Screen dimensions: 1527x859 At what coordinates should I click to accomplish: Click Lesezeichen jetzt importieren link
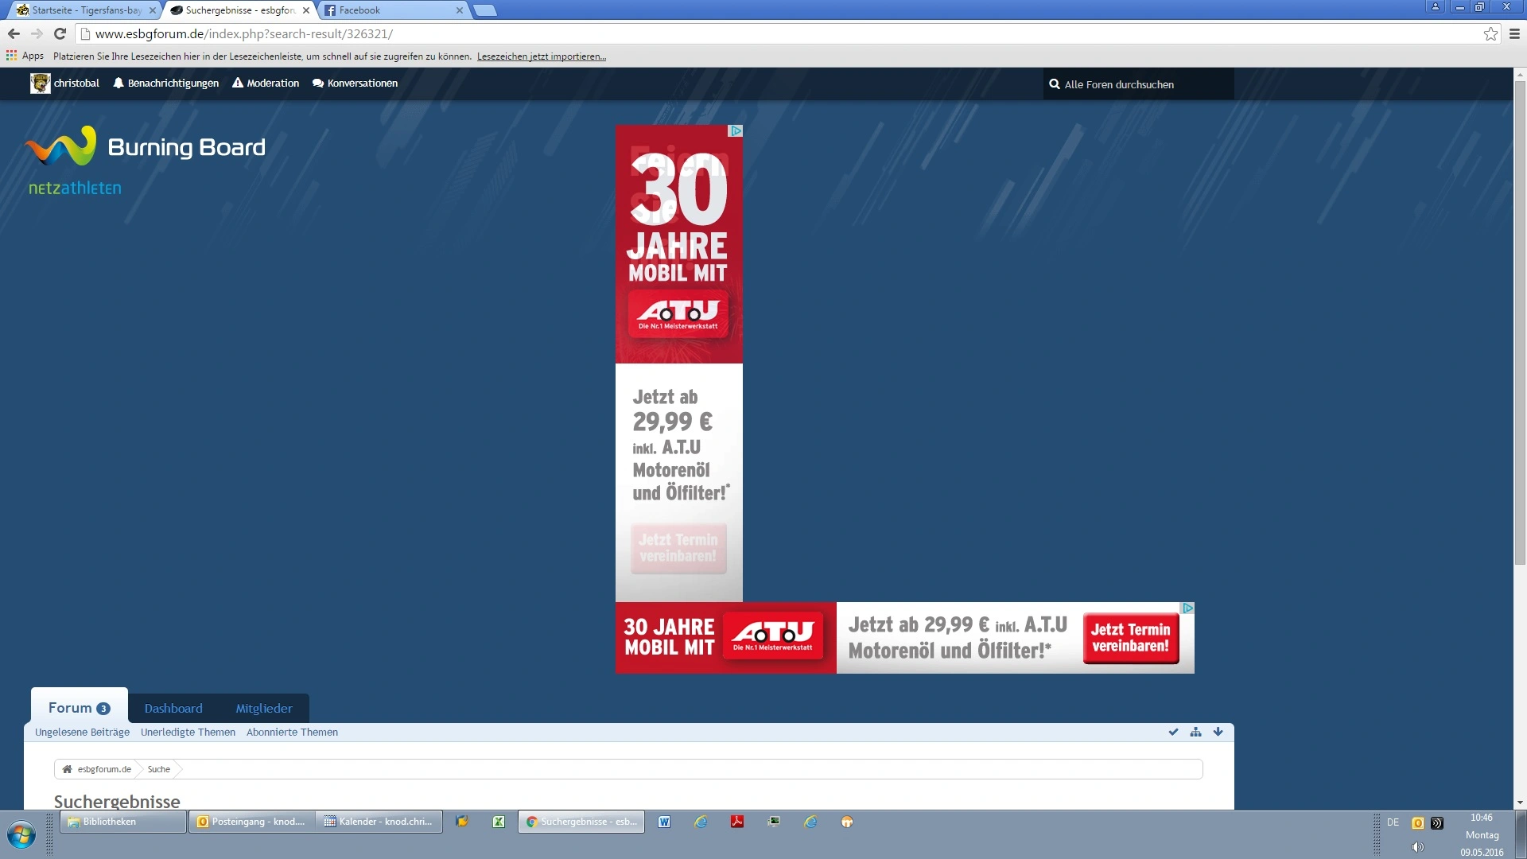pyautogui.click(x=541, y=56)
